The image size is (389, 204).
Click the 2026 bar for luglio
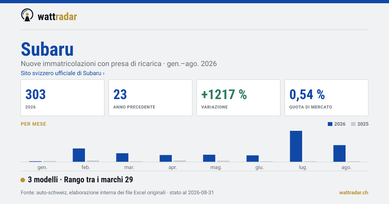click(x=296, y=146)
